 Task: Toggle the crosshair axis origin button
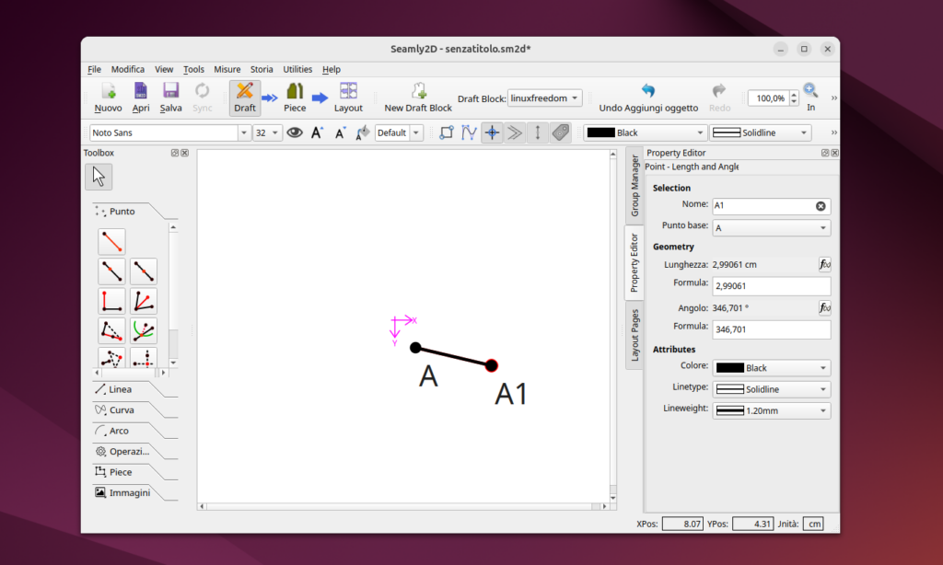[x=493, y=133]
